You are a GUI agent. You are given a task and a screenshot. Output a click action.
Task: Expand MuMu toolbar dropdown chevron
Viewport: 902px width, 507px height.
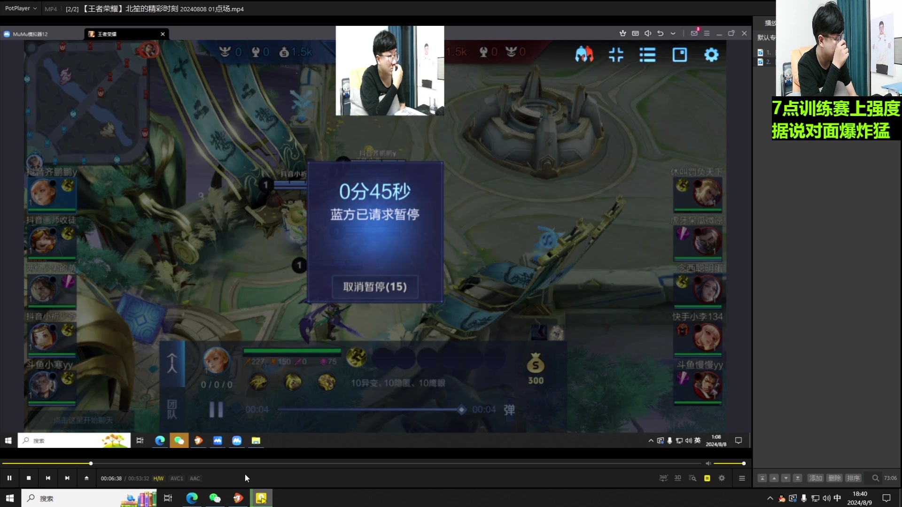coord(673,33)
